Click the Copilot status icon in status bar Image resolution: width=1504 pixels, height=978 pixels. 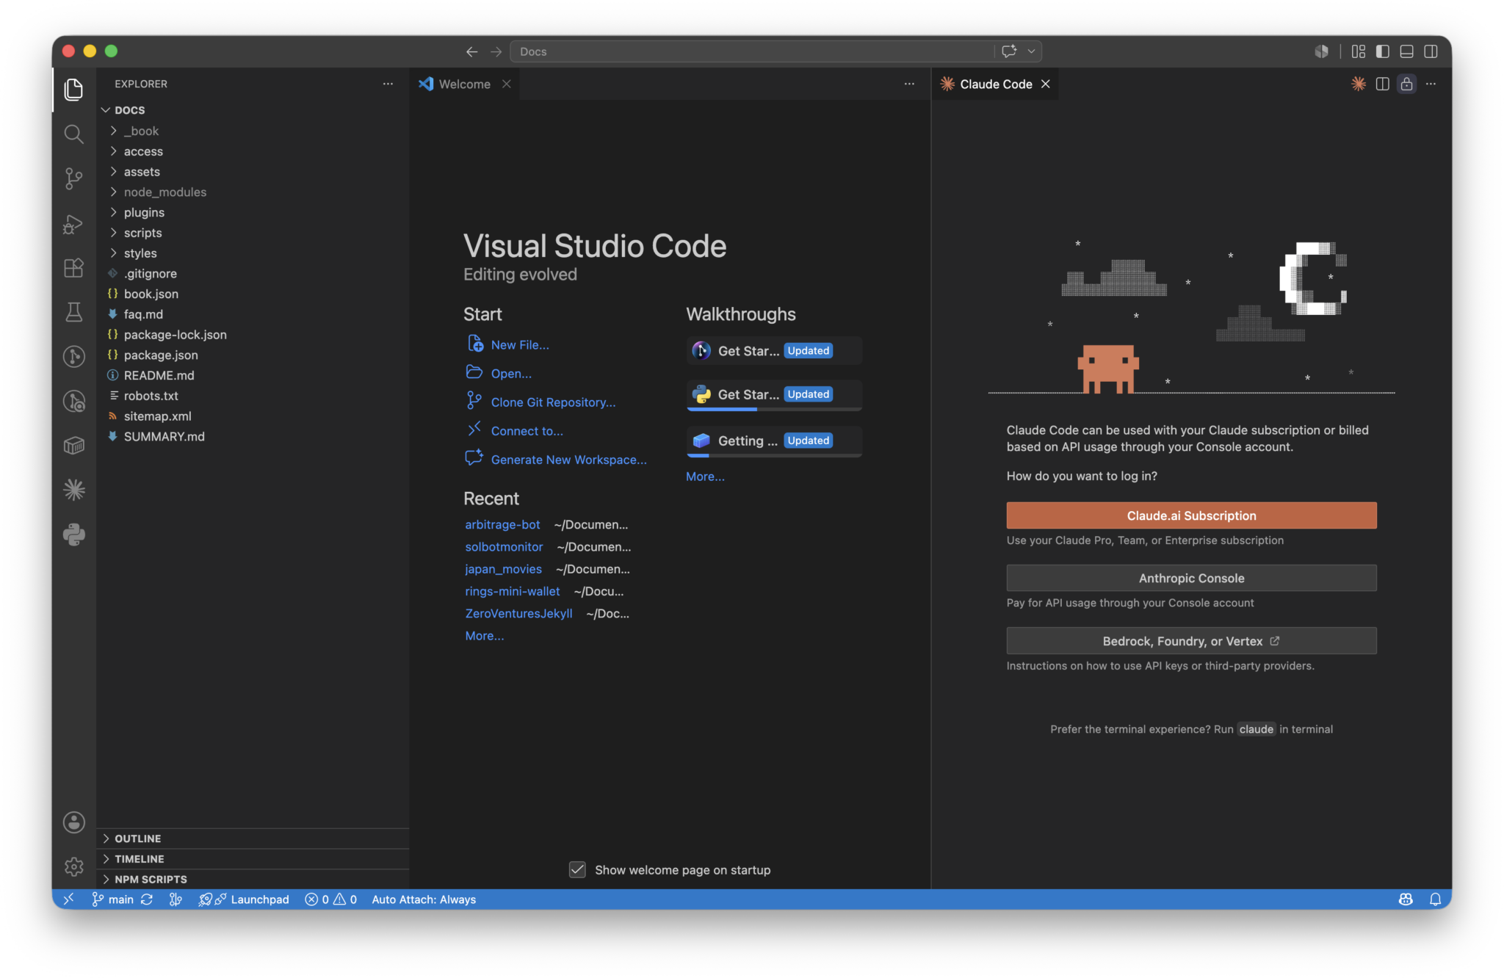[1406, 899]
